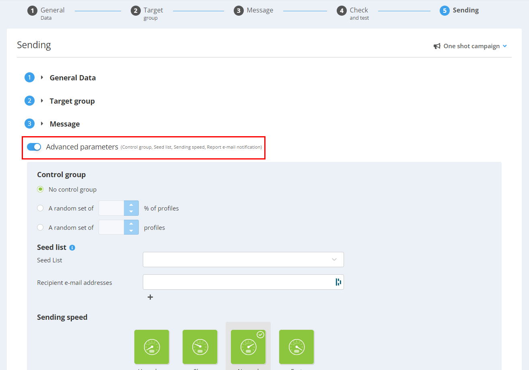This screenshot has height=370, width=529.
Task: Click the Sending page title
Action: pyautogui.click(x=34, y=45)
